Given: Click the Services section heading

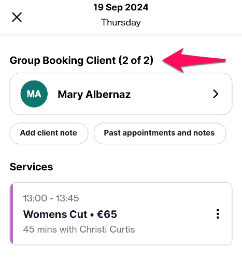Looking at the screenshot, I should coord(31,167).
